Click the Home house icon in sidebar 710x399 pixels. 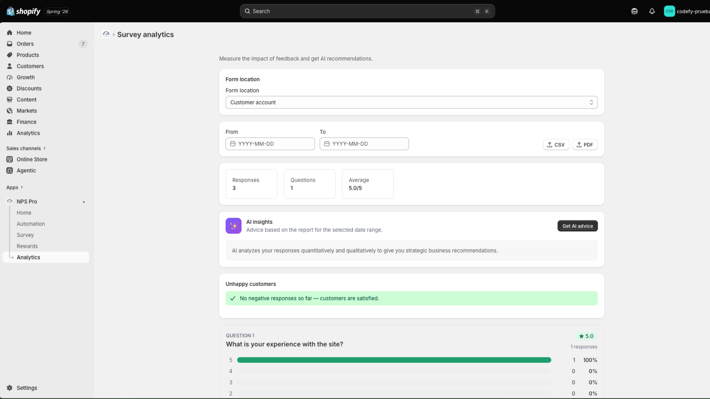[10, 33]
